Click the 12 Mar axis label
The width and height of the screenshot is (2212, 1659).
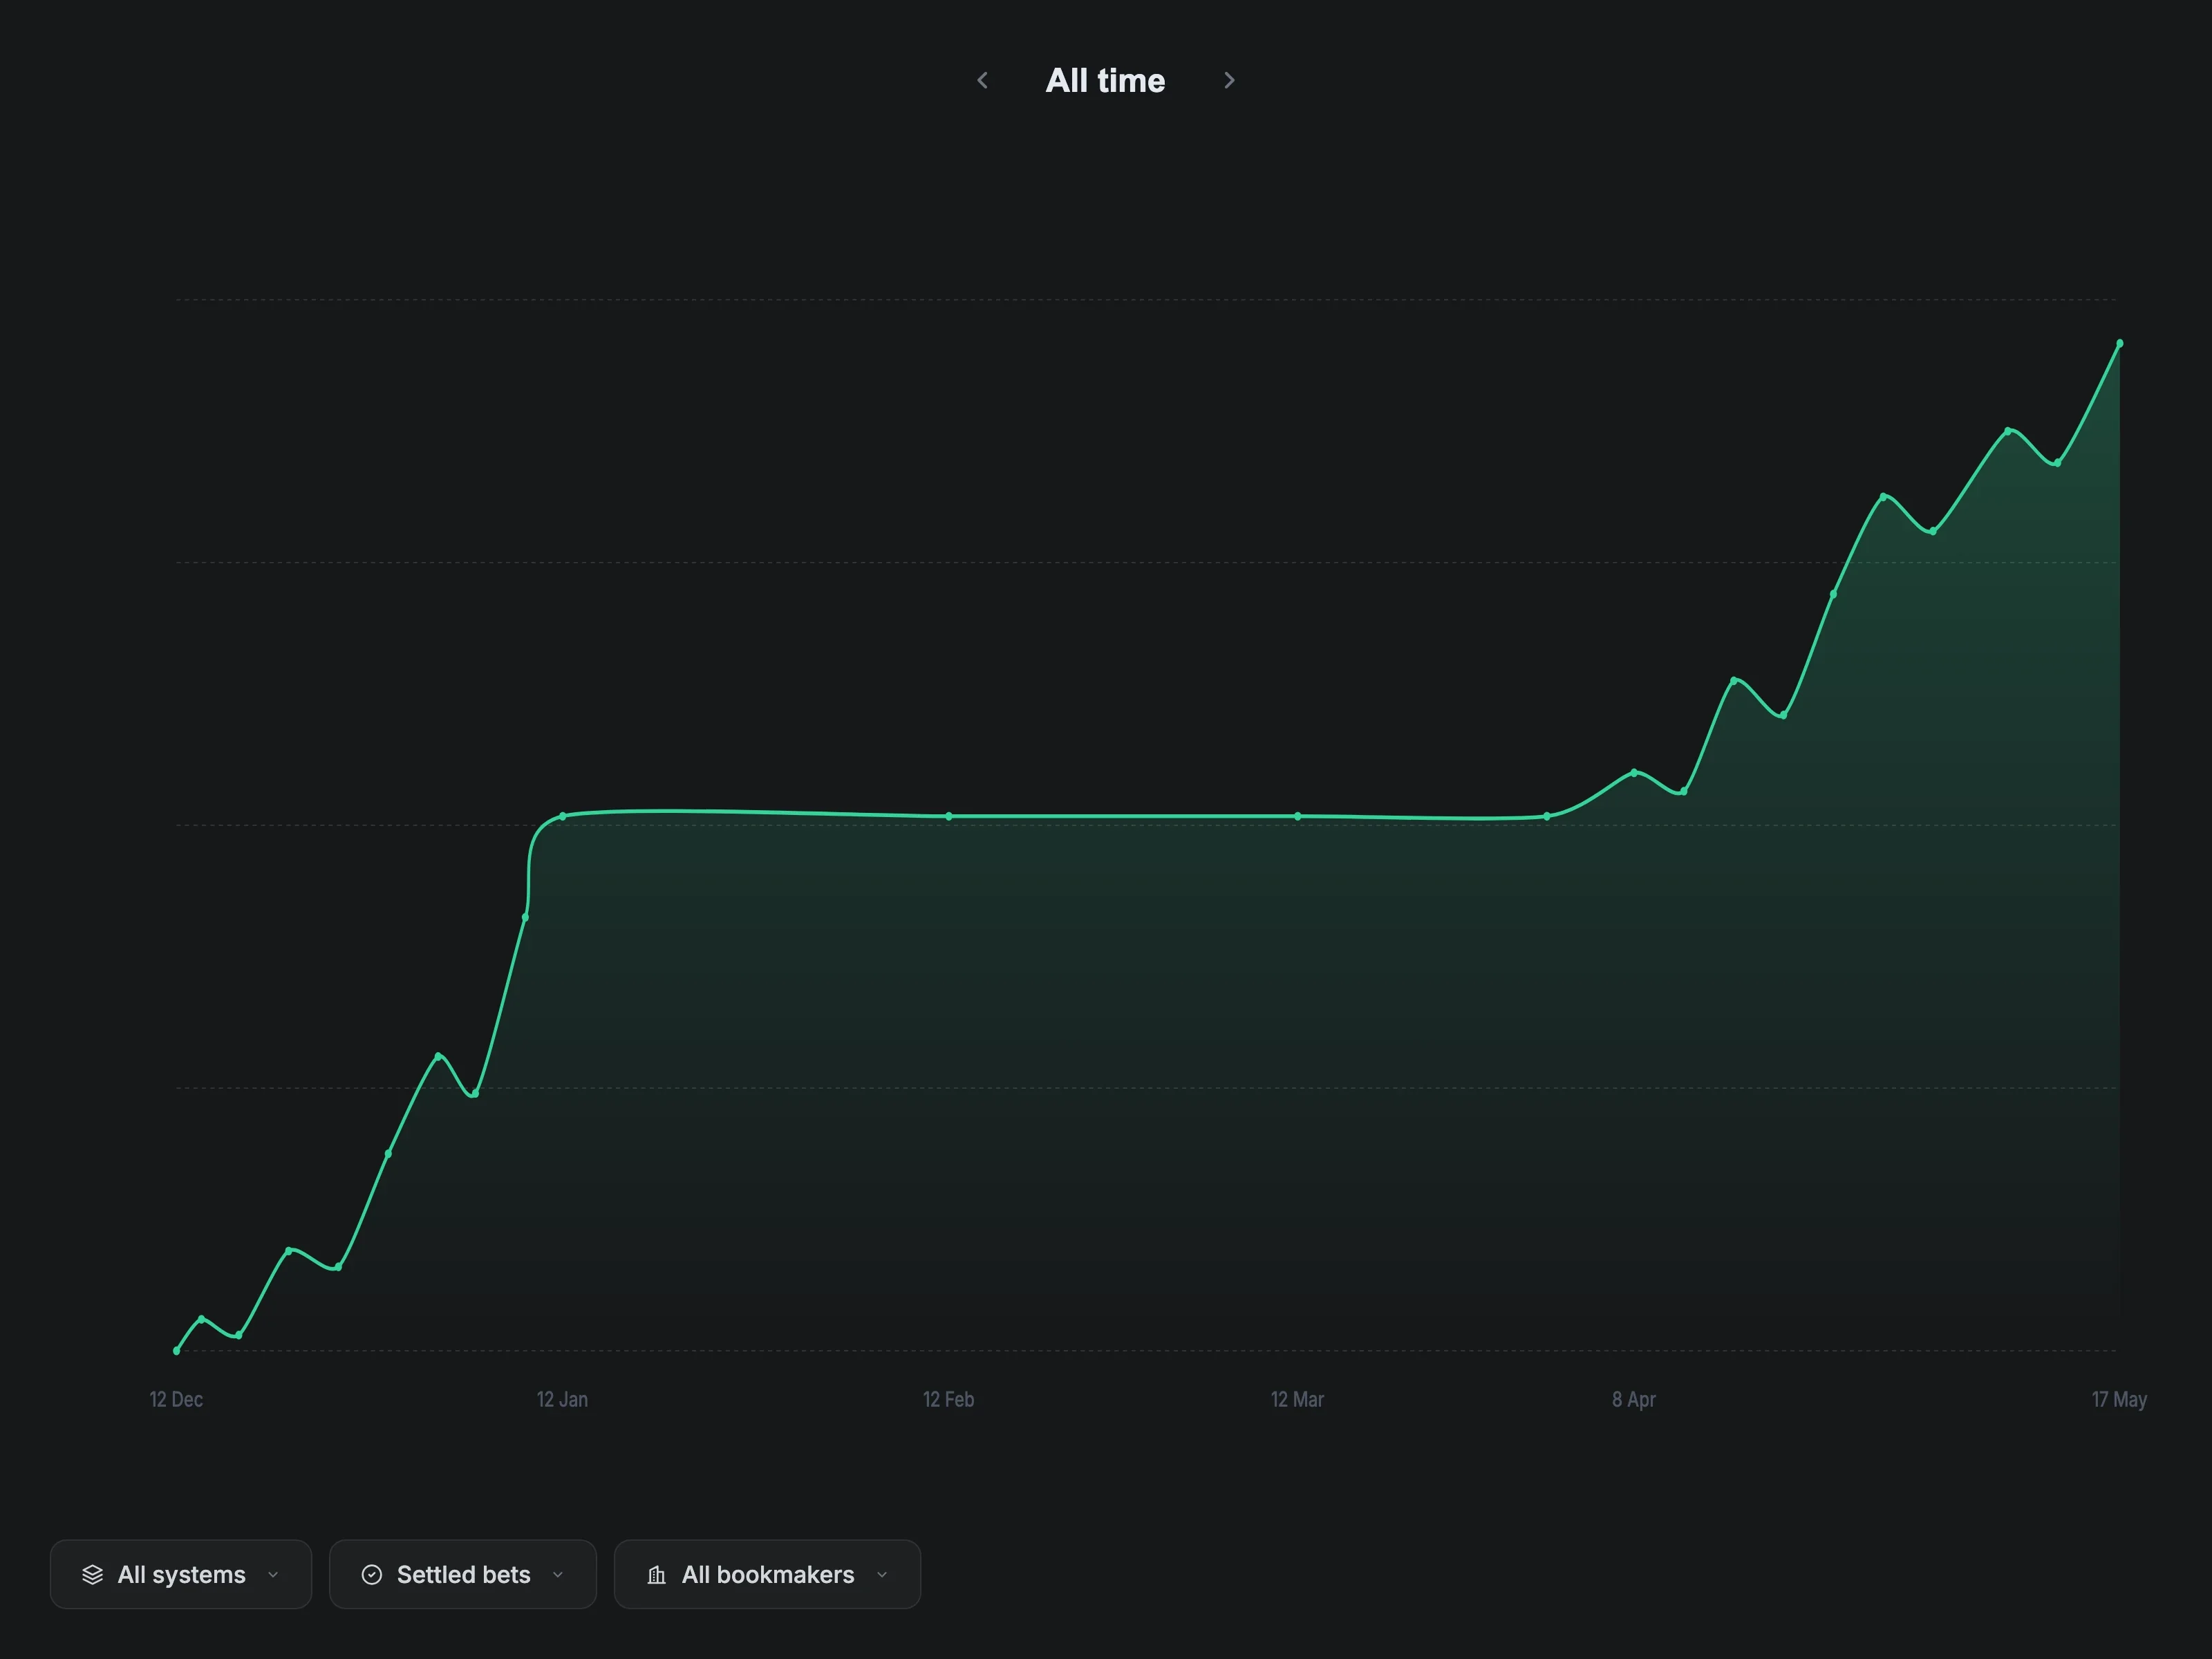pyautogui.click(x=1297, y=1399)
